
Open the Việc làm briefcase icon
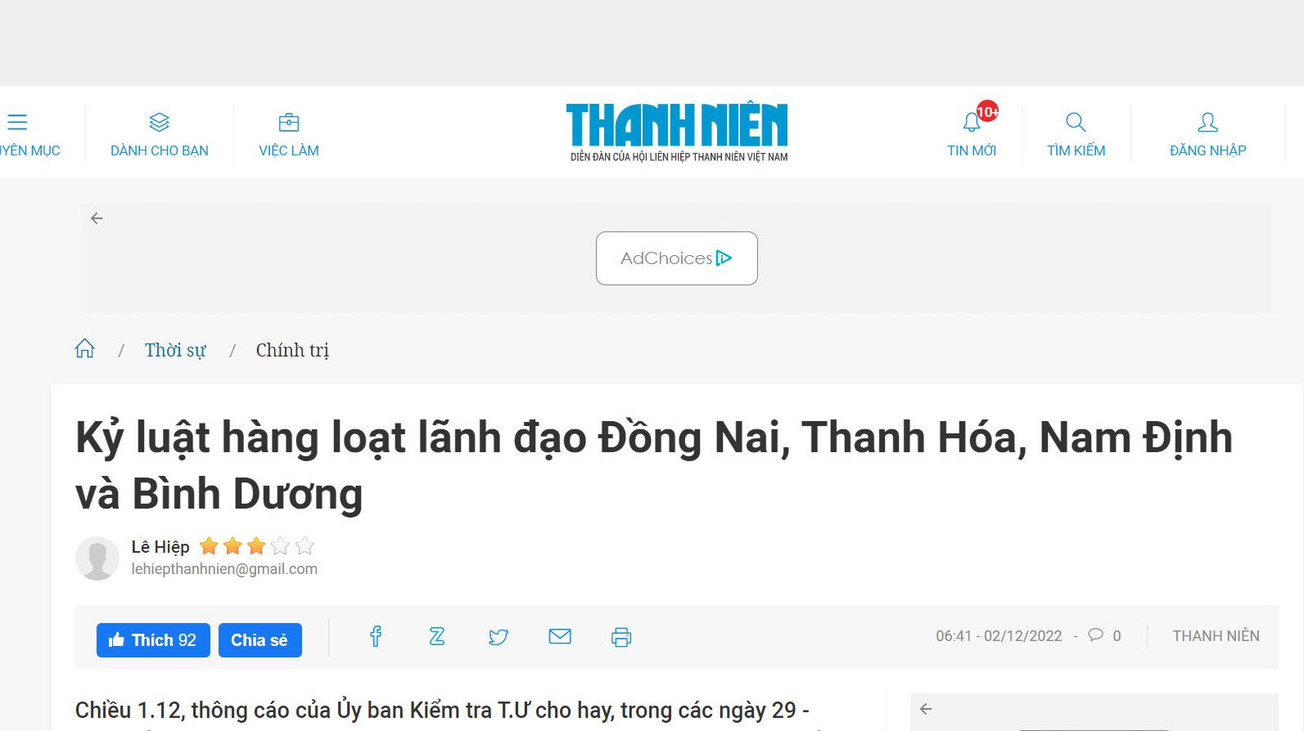point(289,123)
